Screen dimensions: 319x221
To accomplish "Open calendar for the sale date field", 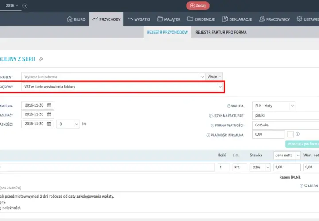I will coord(49,114).
